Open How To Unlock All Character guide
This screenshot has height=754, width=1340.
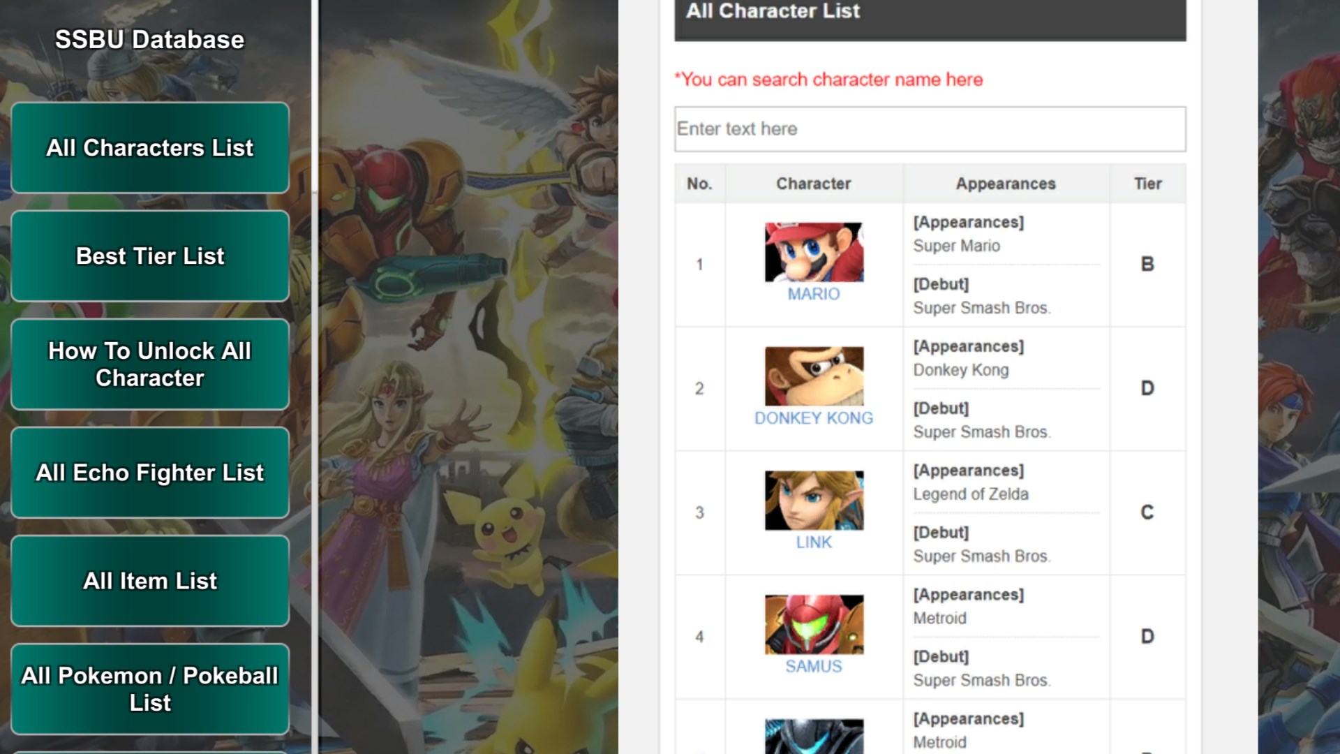(x=150, y=364)
